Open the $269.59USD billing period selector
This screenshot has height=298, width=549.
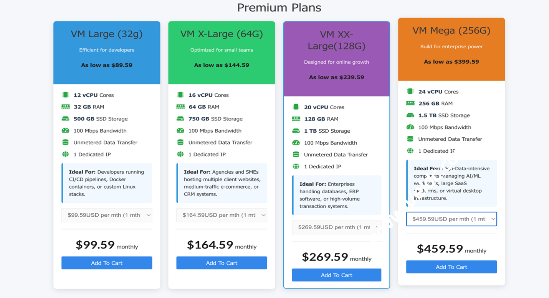(336, 227)
